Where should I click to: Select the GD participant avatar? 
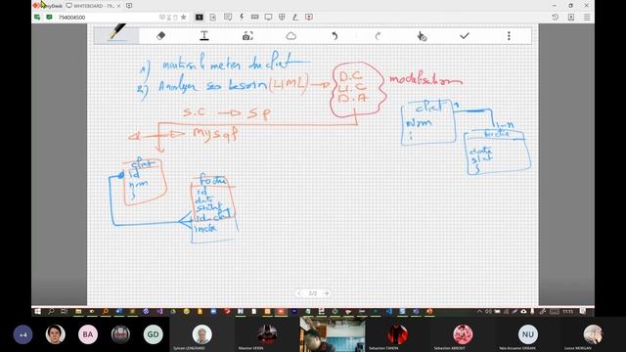tap(153, 334)
